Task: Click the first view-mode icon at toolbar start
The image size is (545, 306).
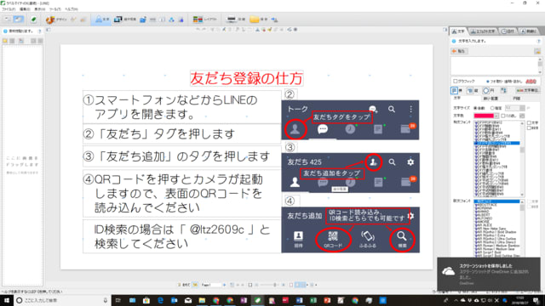Action: (x=8, y=20)
